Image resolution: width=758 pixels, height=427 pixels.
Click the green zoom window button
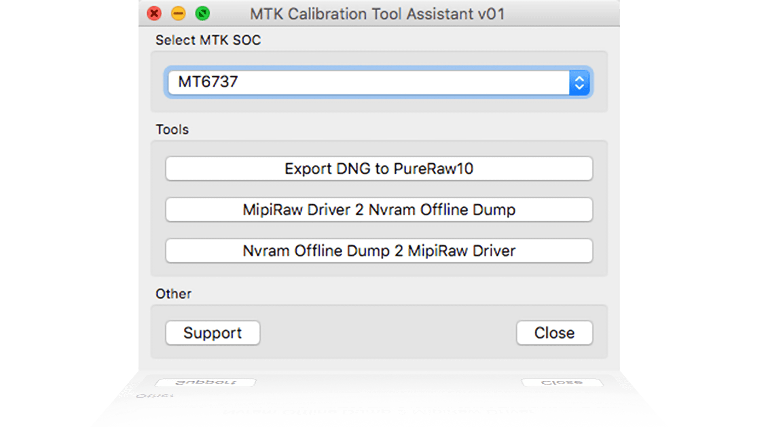(203, 14)
